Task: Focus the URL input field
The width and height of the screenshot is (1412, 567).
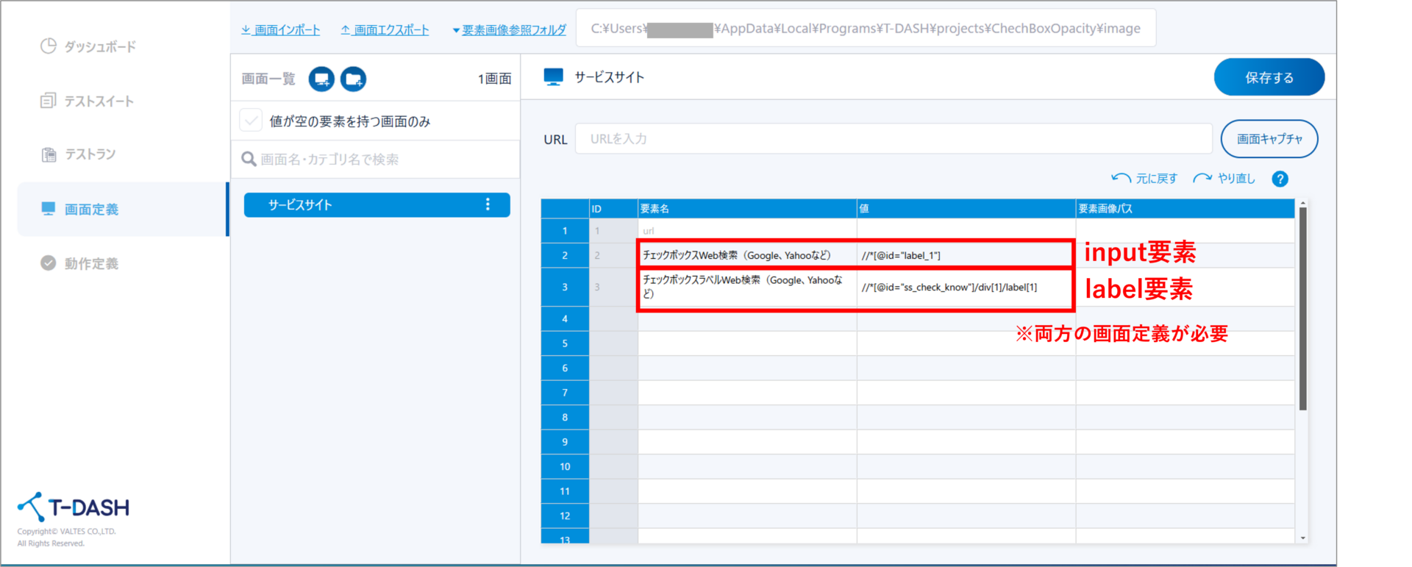Action: pos(893,139)
